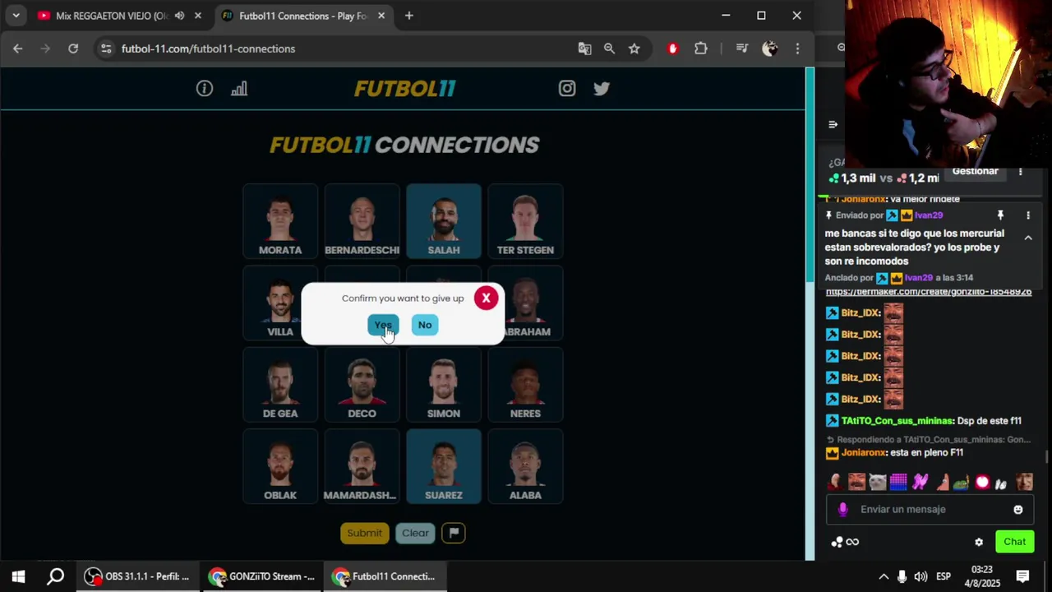
Task: Select the Oblak player card
Action: pos(280,466)
